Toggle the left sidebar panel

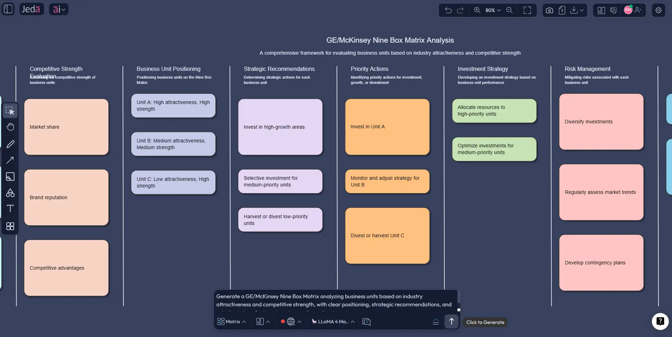pyautogui.click(x=8, y=9)
